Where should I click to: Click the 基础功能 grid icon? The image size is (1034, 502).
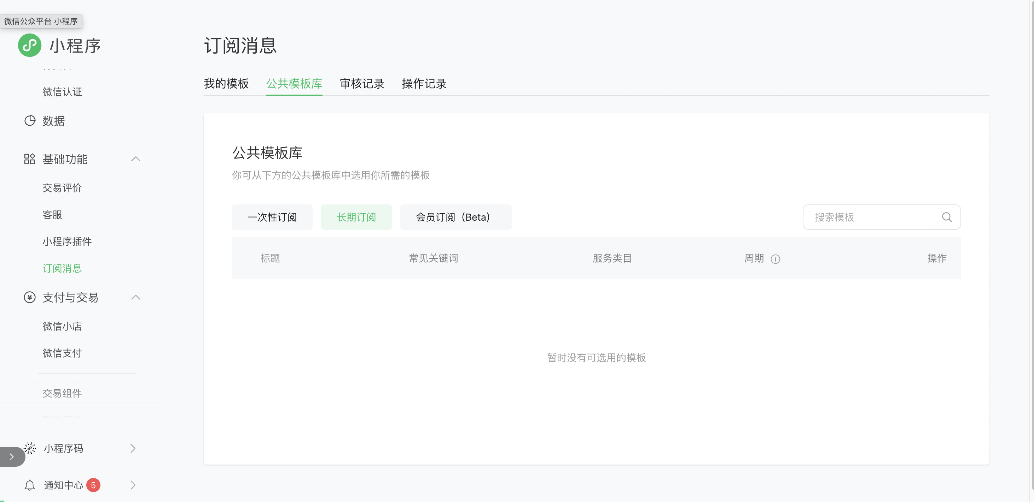(x=29, y=159)
